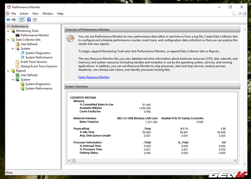This screenshot has height=179, width=251.
Task: Toggle Show/Hide Action Pane toolbar icon
Action: 35,20
